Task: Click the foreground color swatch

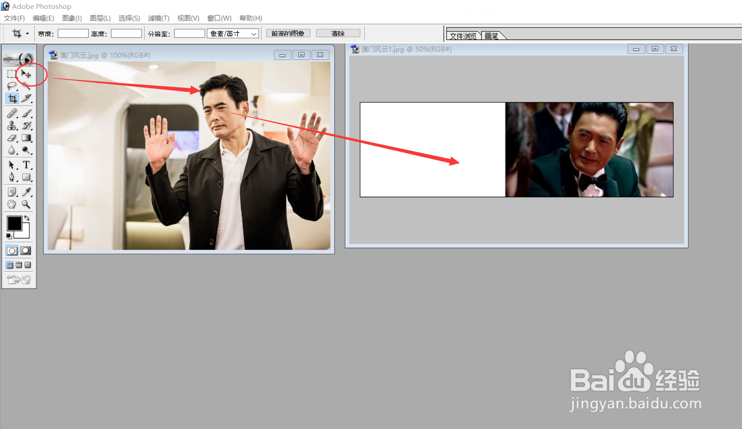Action: (14, 223)
